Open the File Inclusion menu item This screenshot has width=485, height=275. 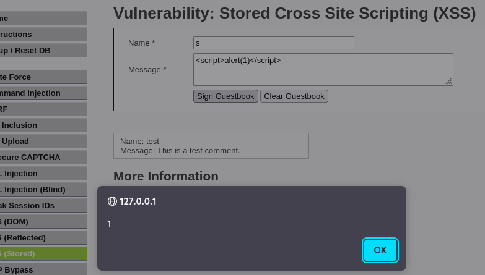click(37, 125)
